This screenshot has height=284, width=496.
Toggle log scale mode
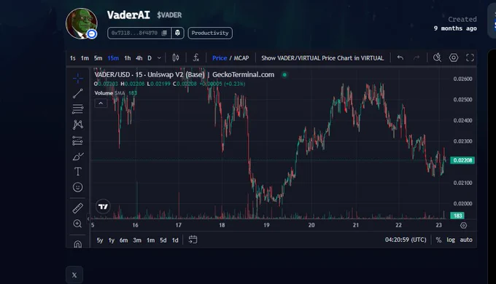[x=451, y=240]
